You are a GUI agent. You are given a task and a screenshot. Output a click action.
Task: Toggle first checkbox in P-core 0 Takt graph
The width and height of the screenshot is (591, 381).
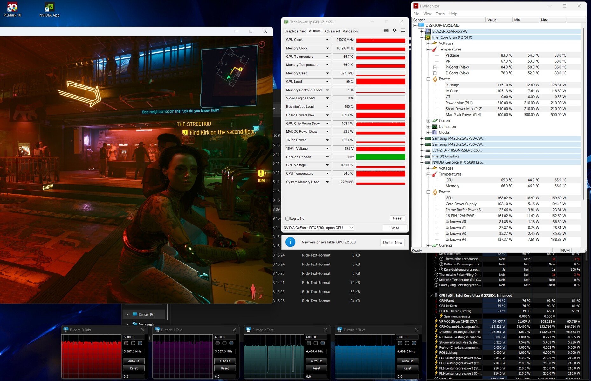pyautogui.click(x=126, y=343)
